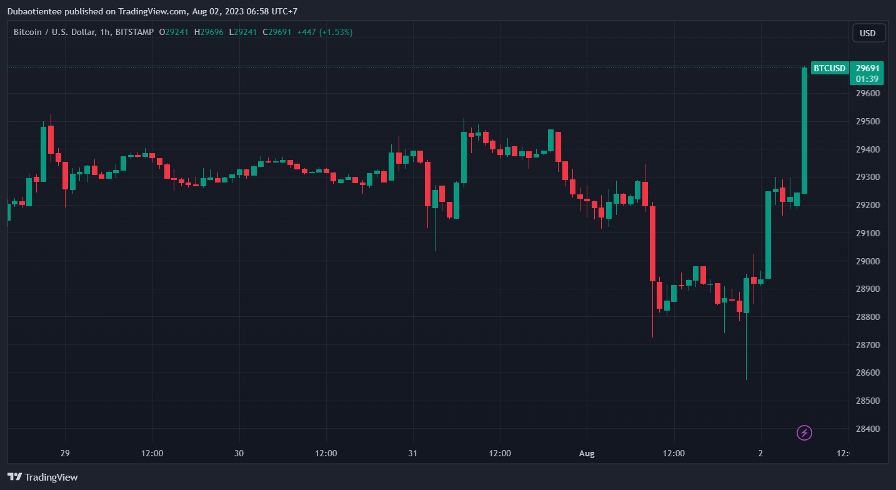This screenshot has height=490, width=896.
Task: Select the 1h interval label
Action: pyautogui.click(x=105, y=32)
